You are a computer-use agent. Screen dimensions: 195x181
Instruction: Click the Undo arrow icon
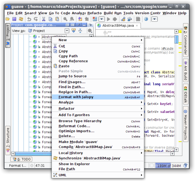29,19
